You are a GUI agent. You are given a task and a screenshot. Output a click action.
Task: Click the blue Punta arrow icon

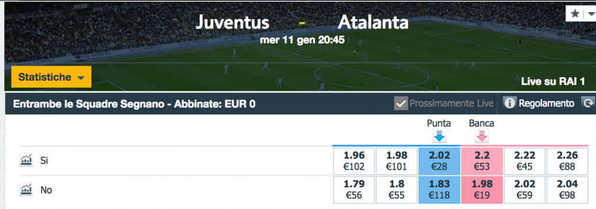[x=439, y=136]
